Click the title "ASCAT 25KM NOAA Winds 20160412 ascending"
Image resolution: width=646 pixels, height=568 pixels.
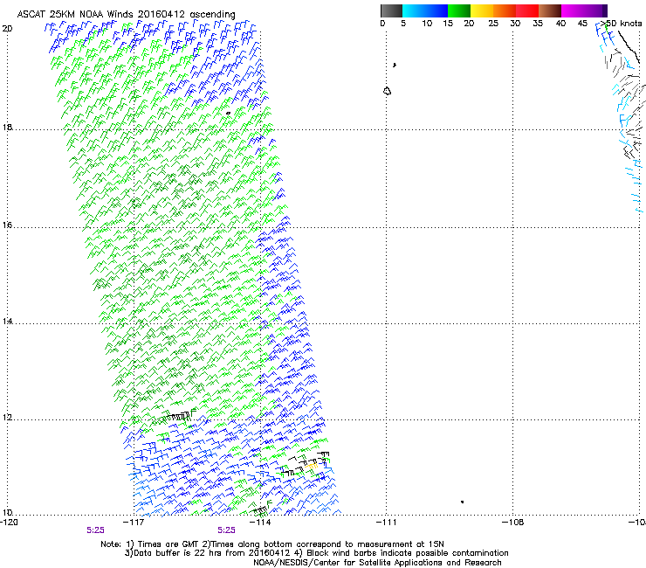[x=126, y=15]
